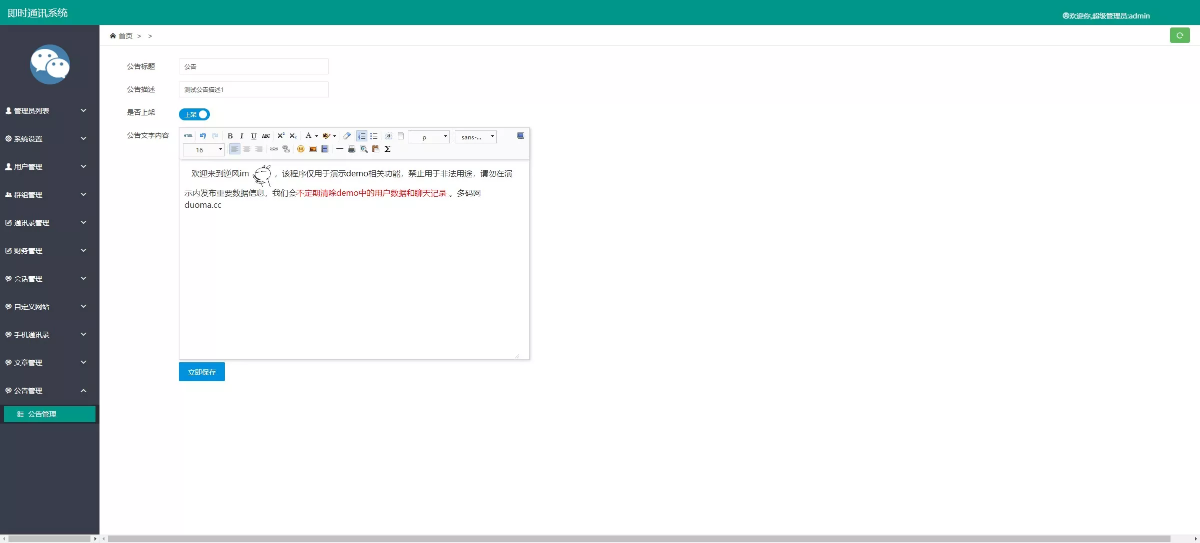Click the insert video film icon
The height and width of the screenshot is (543, 1200).
(x=325, y=149)
